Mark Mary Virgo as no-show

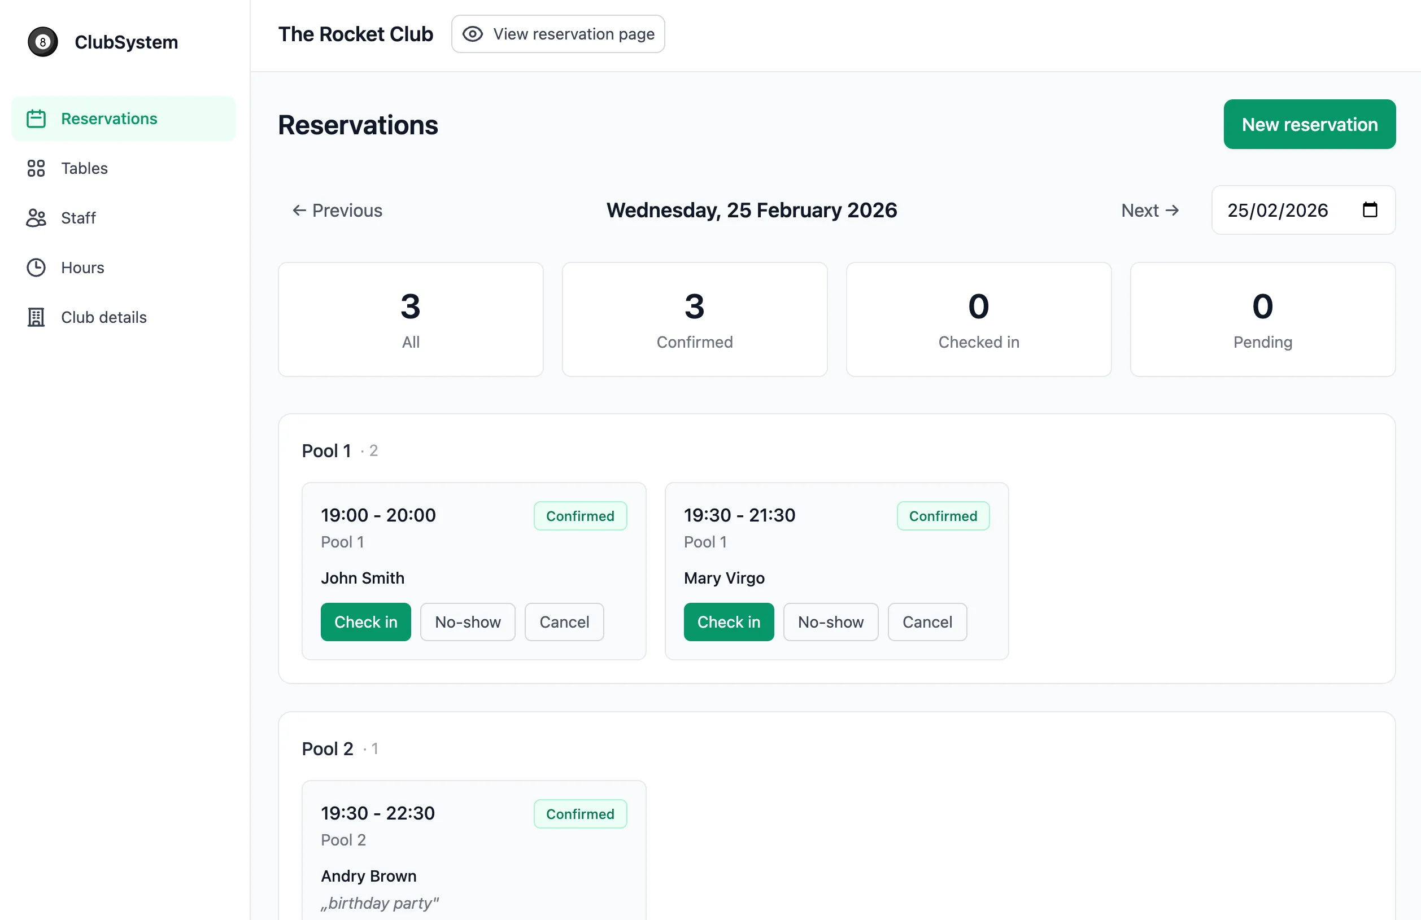pos(830,621)
